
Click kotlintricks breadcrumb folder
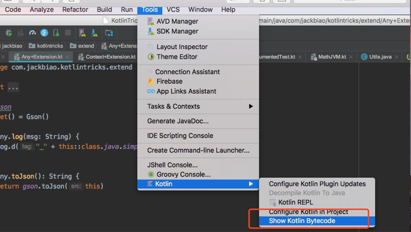click(46, 46)
